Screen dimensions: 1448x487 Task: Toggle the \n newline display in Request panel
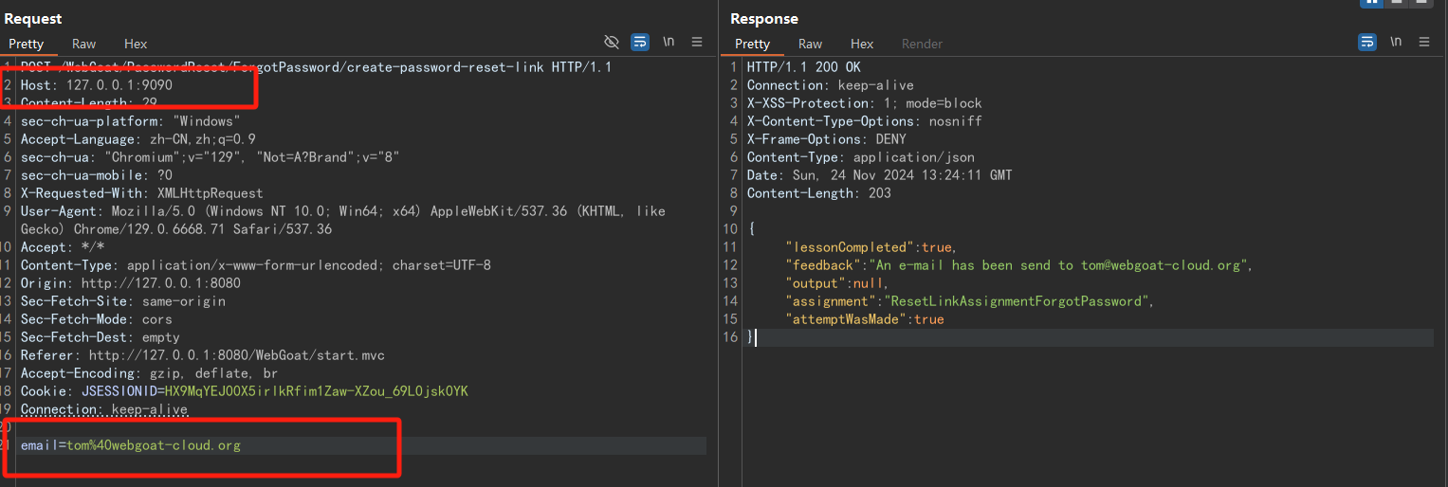[669, 42]
